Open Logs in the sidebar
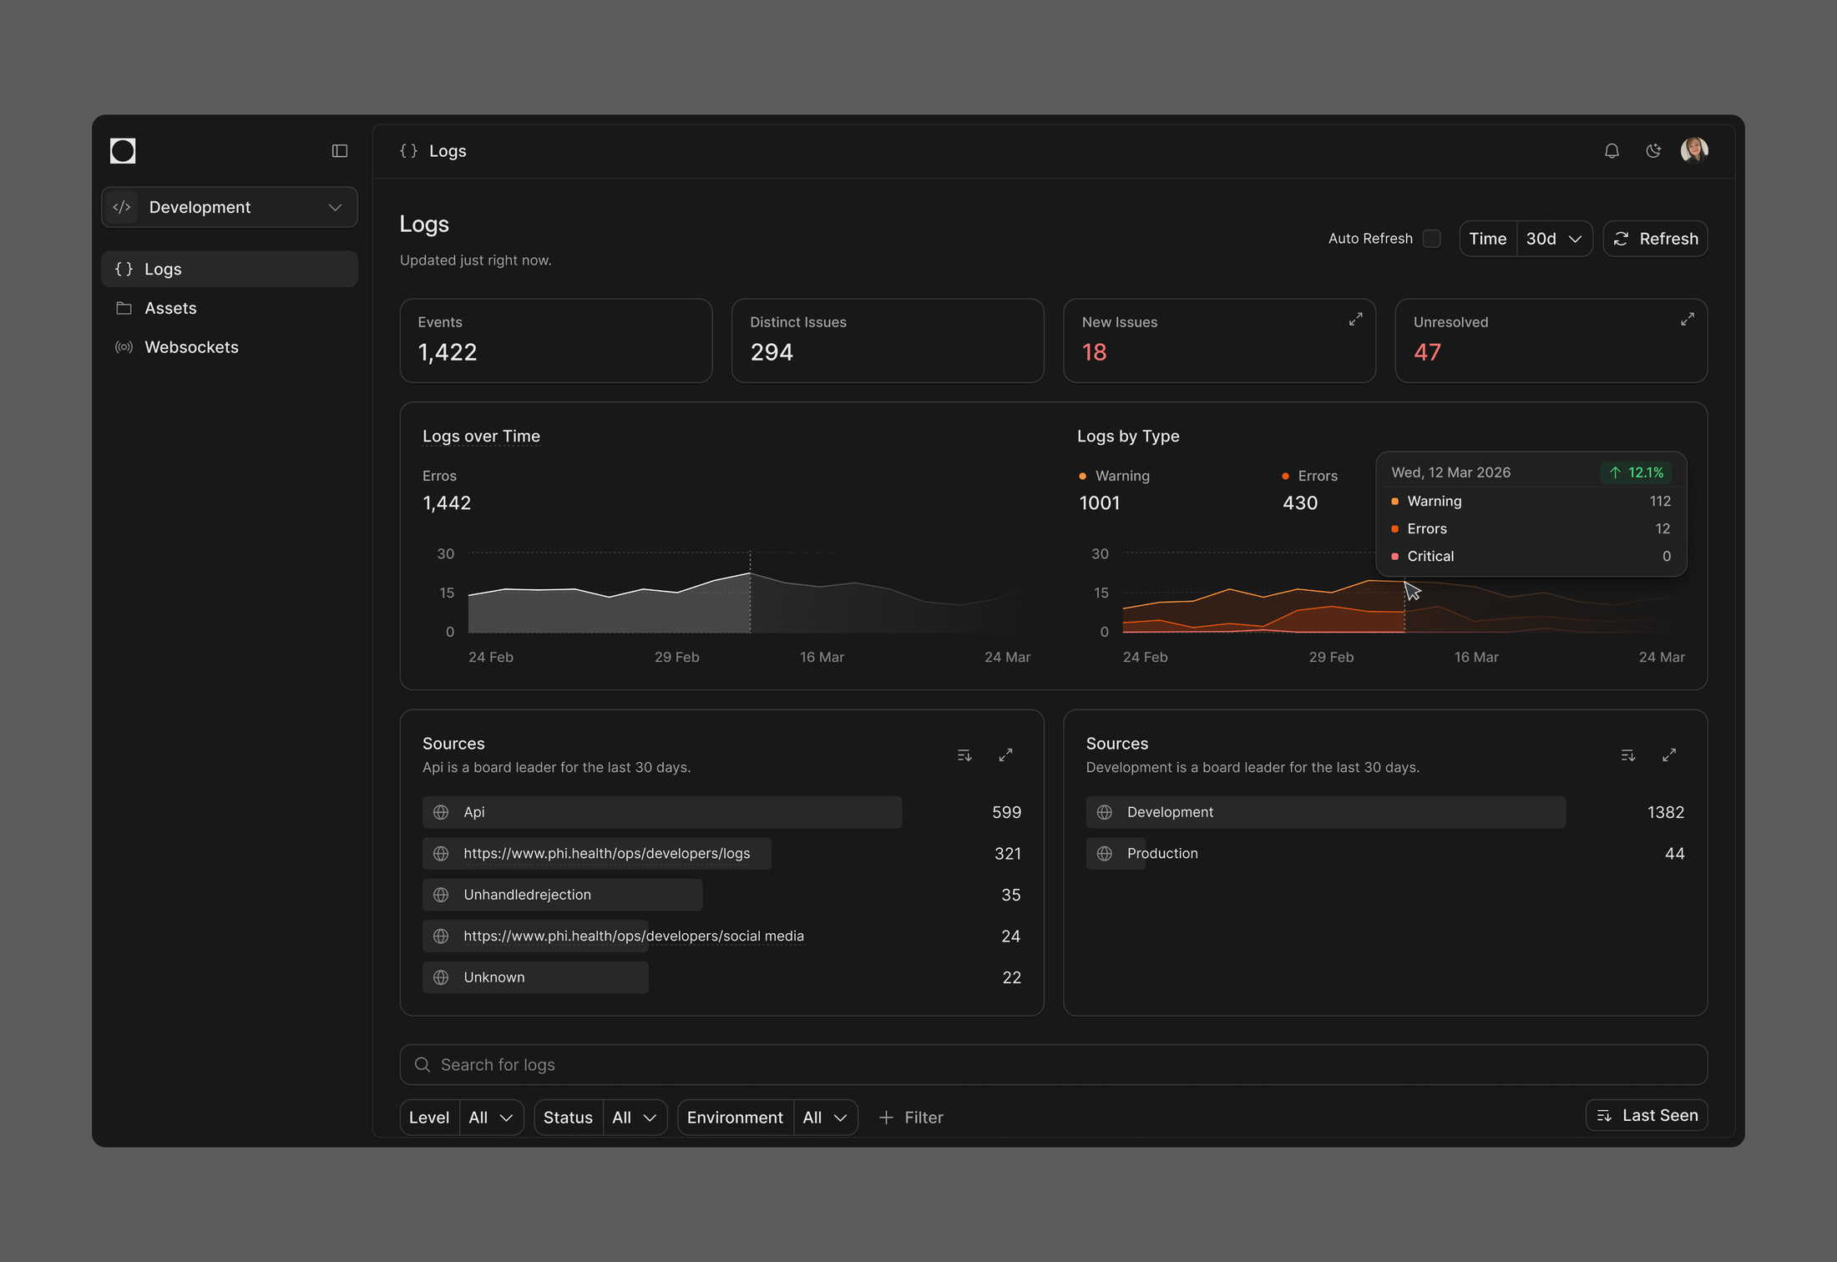The image size is (1837, 1262). point(230,269)
